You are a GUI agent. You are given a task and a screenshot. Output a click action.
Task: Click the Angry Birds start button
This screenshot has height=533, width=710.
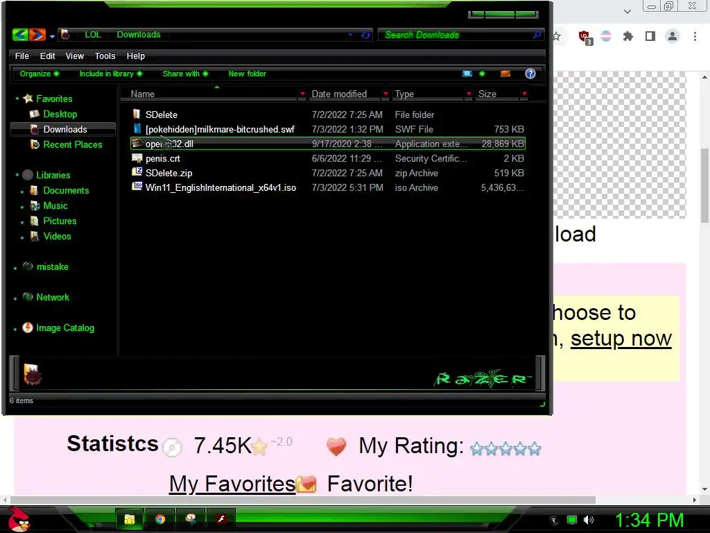click(19, 519)
